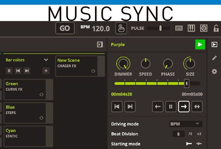The image size is (221, 149).
Task: Click the BPM value 120.0
Action: pos(101,29)
